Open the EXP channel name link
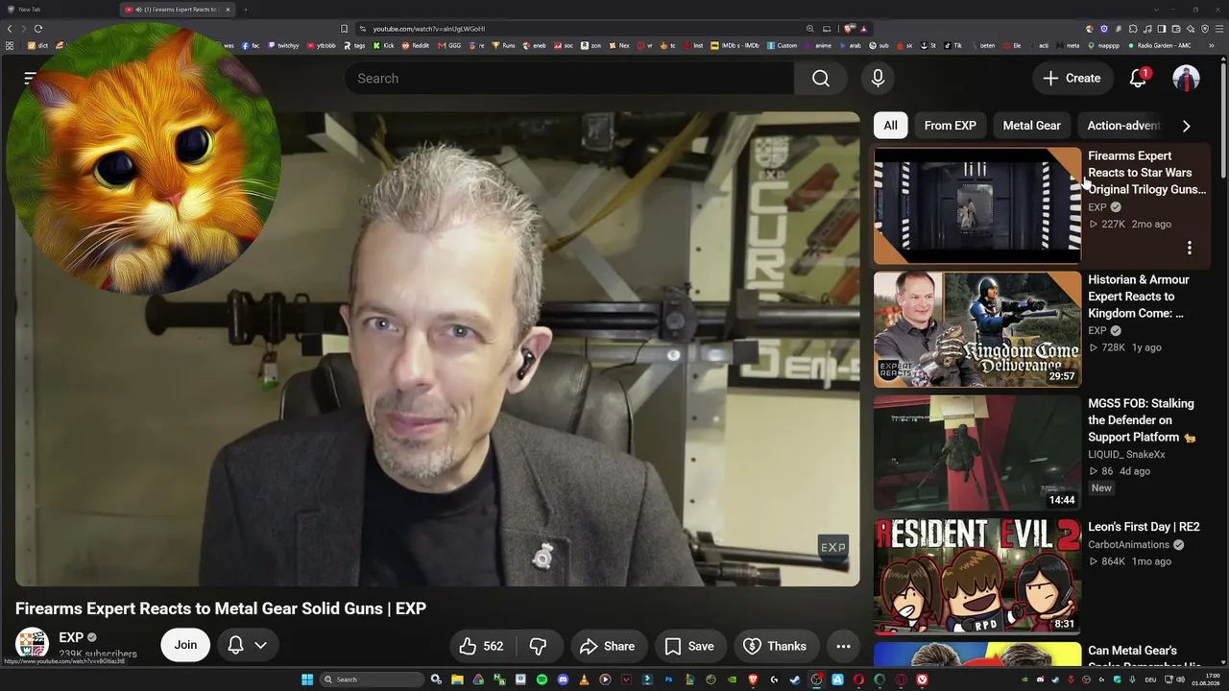 coord(71,637)
